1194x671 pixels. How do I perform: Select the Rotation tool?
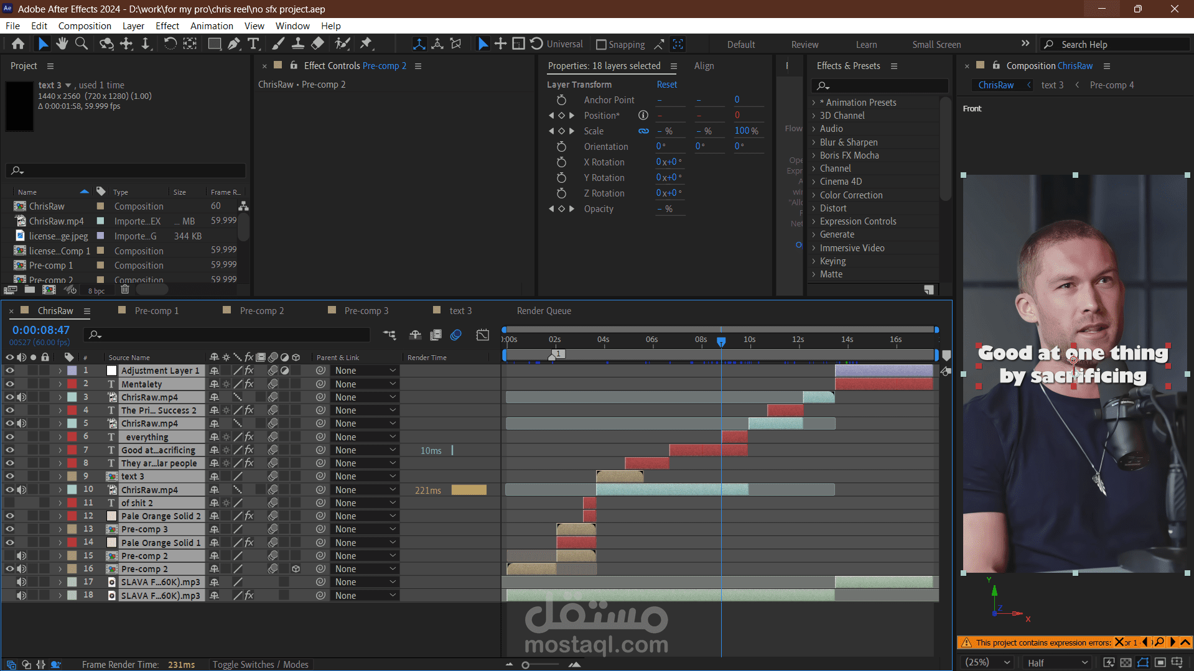tap(170, 44)
